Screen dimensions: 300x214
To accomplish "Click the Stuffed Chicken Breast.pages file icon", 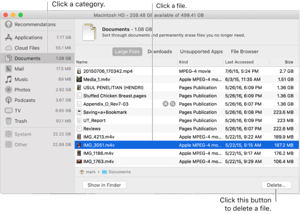I will click(79, 96).
